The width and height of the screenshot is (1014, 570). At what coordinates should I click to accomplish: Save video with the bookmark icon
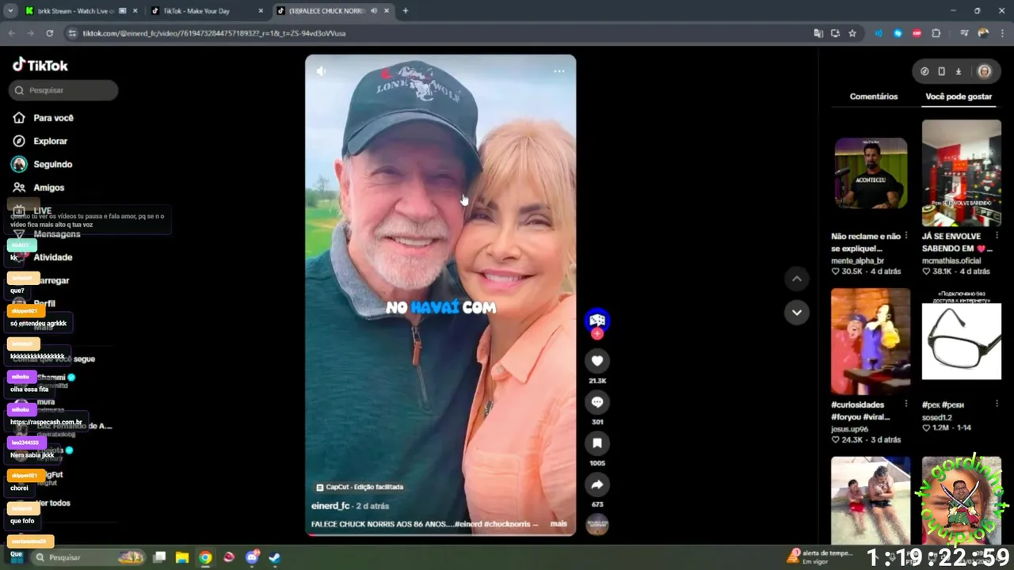(x=597, y=443)
